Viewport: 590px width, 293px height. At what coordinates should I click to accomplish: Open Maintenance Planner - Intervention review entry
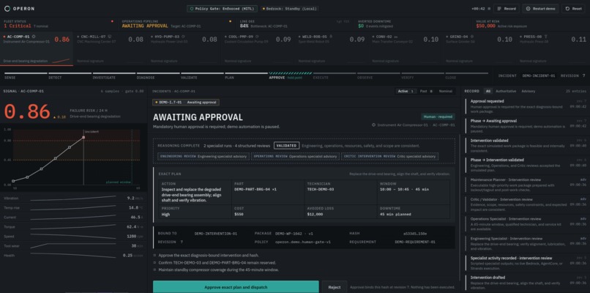[525, 185]
